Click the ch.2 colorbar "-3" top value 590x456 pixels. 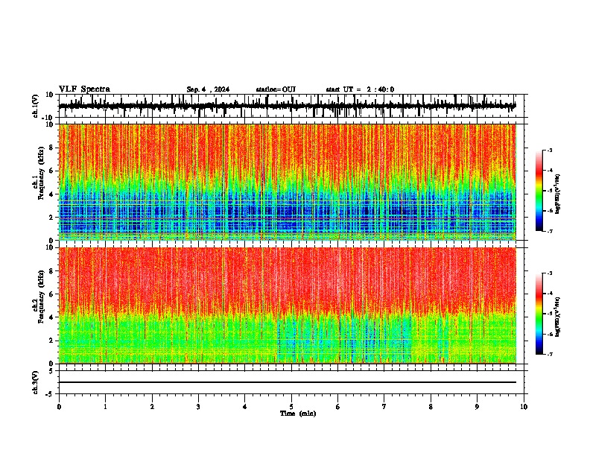point(550,273)
